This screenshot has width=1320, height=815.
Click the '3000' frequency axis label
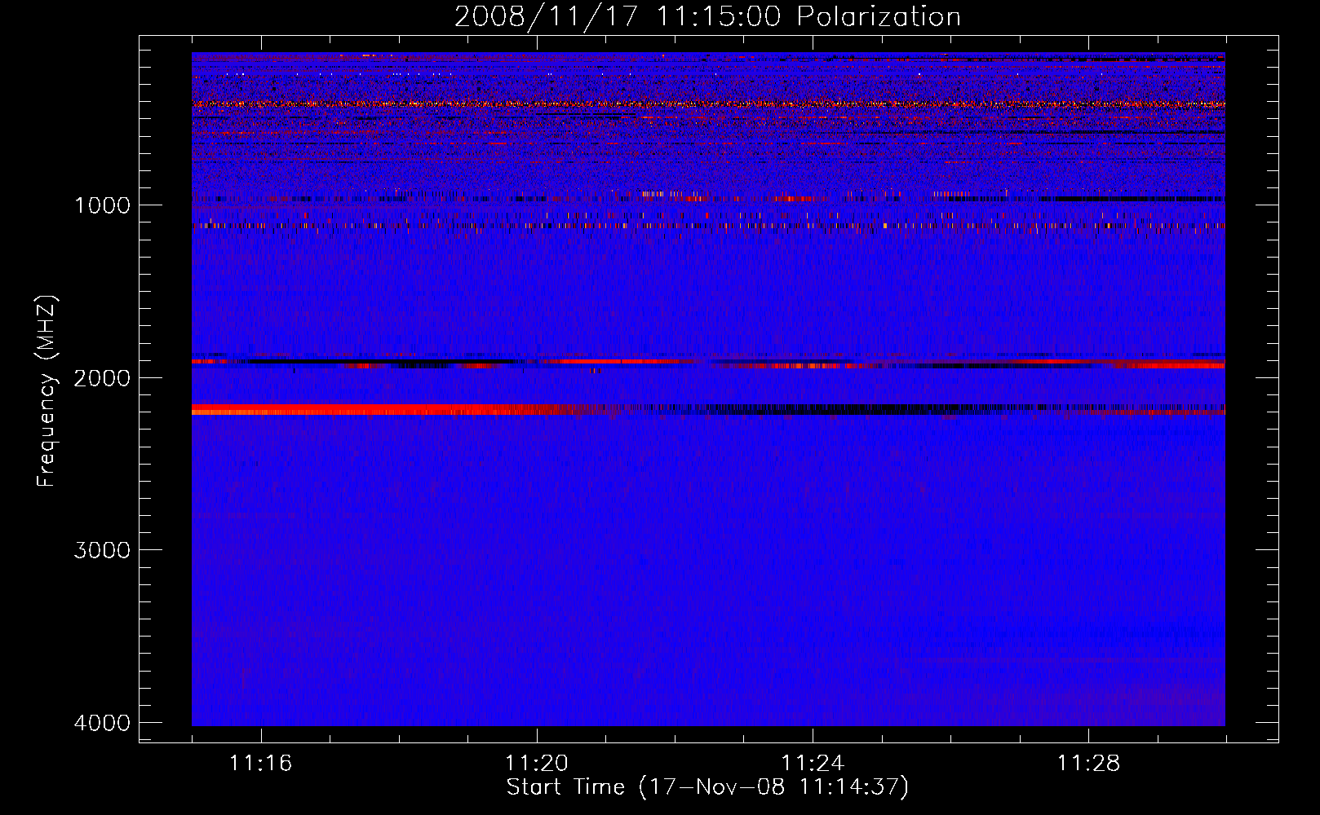coord(102,550)
